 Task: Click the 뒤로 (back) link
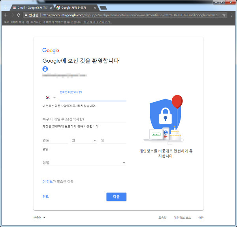(45, 196)
